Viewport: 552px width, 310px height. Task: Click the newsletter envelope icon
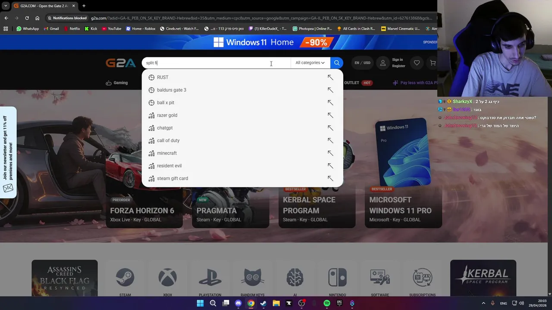tap(8, 188)
